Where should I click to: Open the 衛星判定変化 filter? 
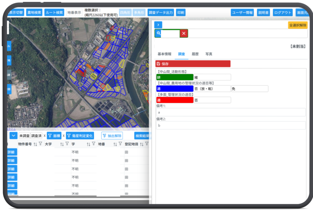pos(80,136)
